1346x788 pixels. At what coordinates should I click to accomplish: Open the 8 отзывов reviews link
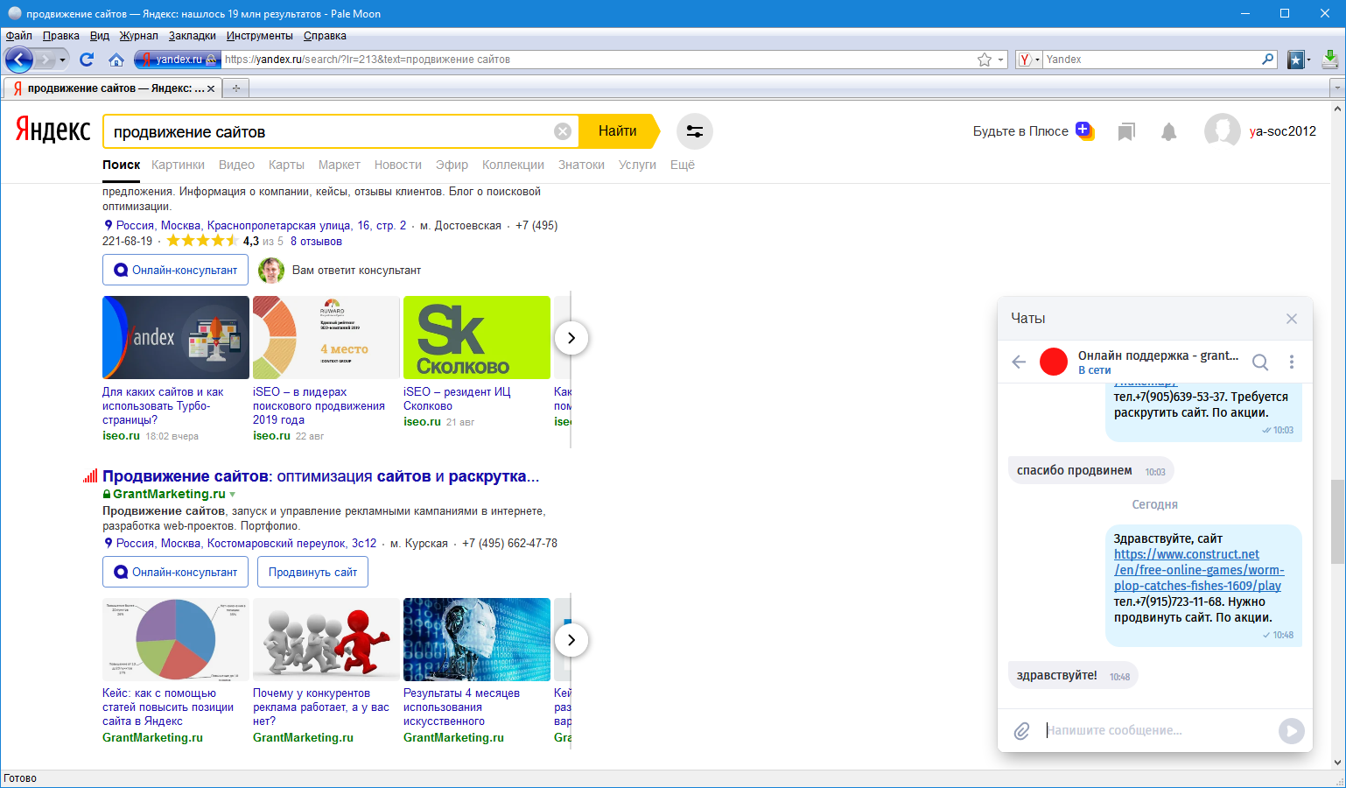tap(316, 242)
